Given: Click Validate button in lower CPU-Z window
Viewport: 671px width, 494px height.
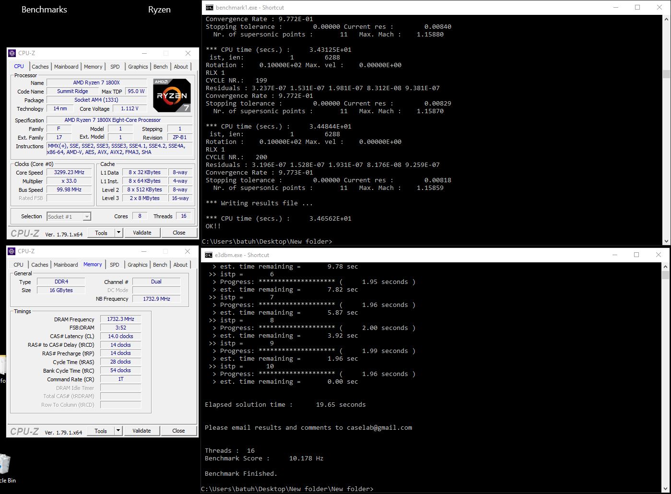Looking at the screenshot, I should tap(141, 431).
